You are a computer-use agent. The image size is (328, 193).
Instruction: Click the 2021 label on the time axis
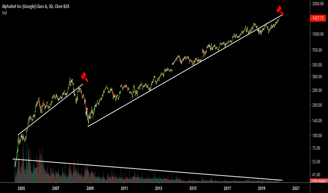296,188
